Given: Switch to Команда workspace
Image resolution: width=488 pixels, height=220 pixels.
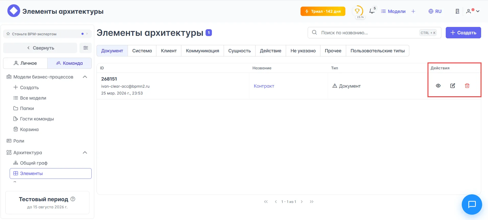Looking at the screenshot, I should pos(70,63).
